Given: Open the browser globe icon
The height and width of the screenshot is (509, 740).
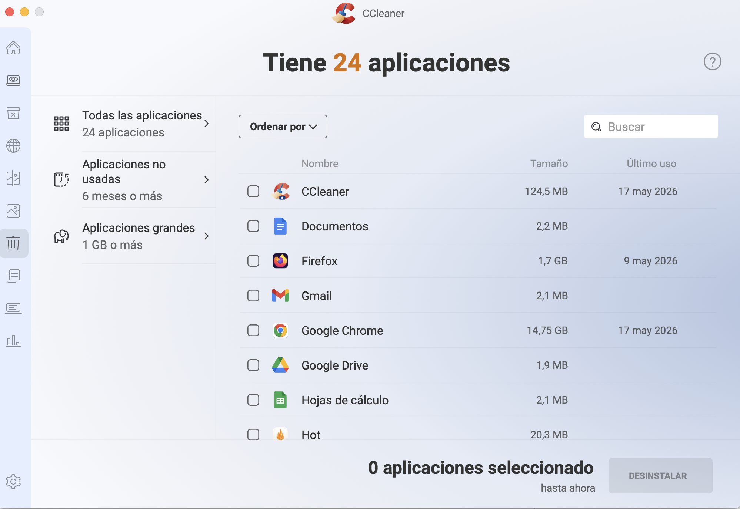Looking at the screenshot, I should tap(13, 146).
